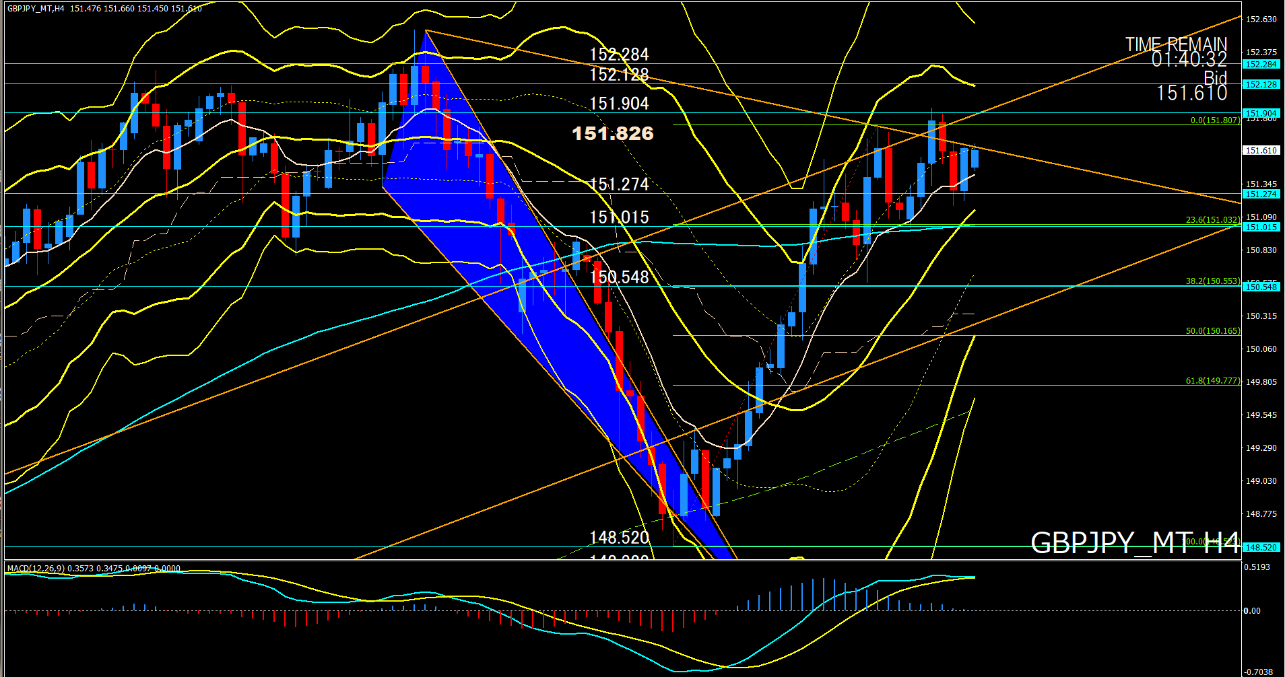Click the 01:40:32 countdown timer text
1285x677 pixels.
click(x=1189, y=60)
